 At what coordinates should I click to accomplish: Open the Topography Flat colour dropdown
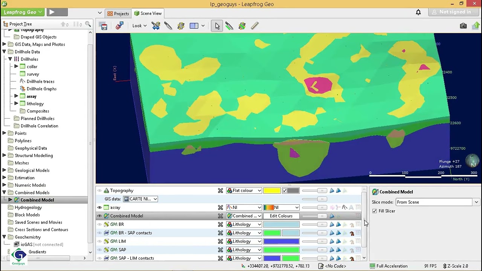click(244, 190)
